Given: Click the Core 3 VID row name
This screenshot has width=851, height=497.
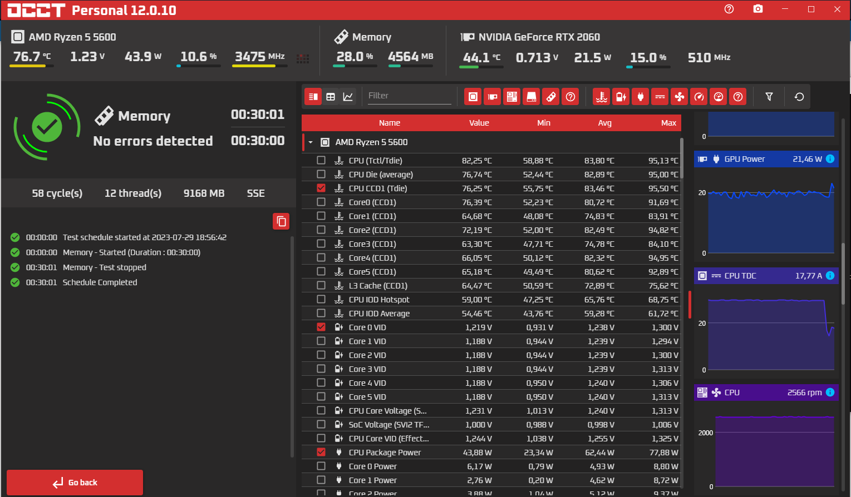Looking at the screenshot, I should (367, 369).
